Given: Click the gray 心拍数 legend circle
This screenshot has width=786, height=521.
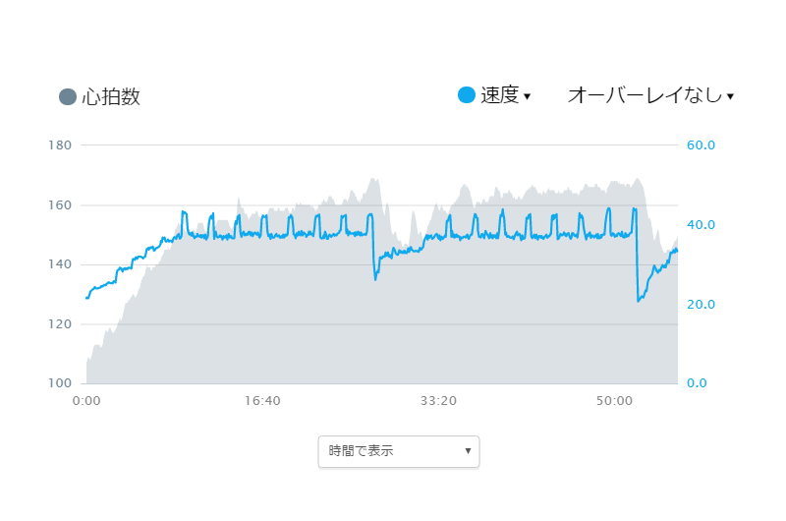Looking at the screenshot, I should coord(68,96).
